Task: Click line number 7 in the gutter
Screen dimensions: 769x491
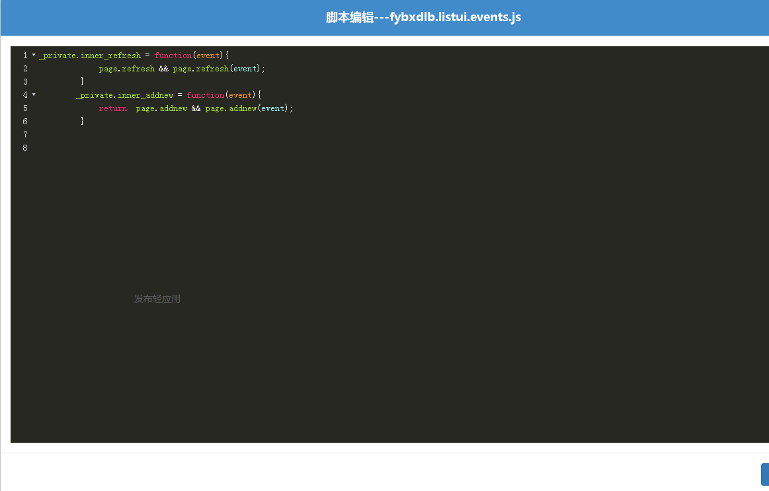Action: tap(25, 135)
